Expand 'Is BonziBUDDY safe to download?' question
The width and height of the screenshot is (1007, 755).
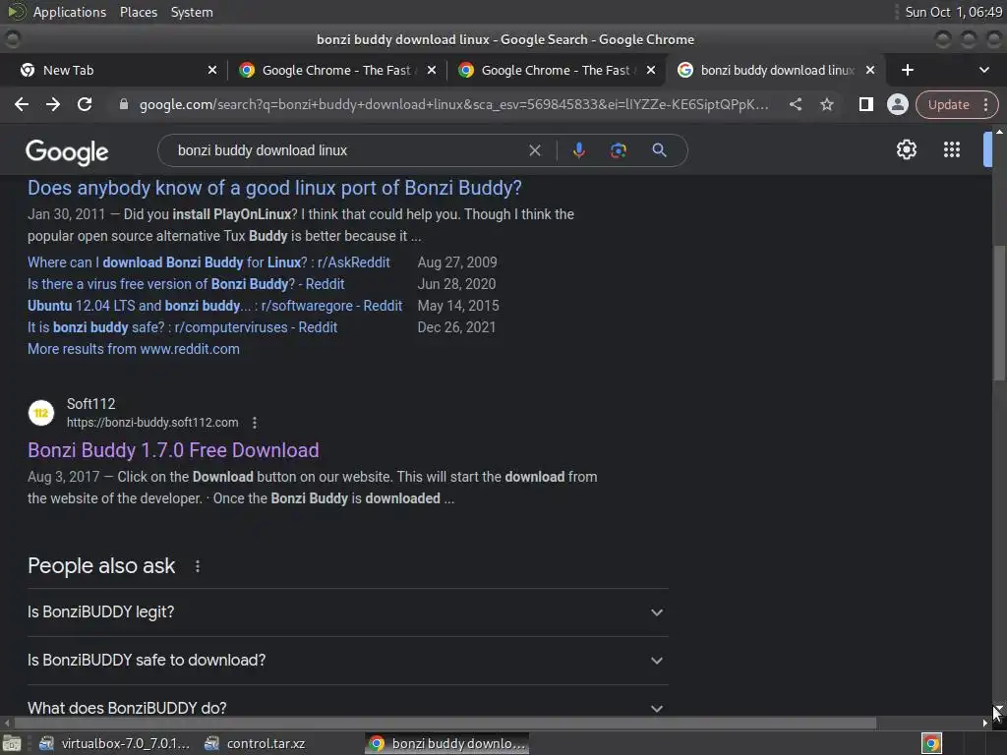tap(347, 661)
